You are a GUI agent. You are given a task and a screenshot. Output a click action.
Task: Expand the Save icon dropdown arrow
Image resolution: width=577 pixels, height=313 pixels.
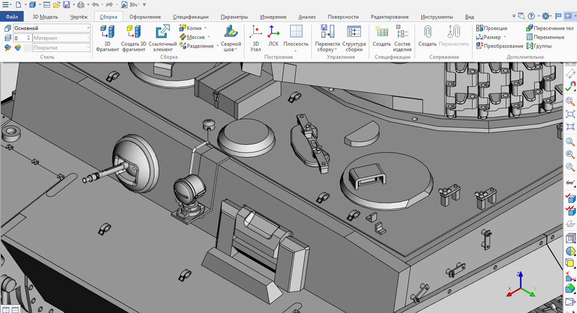[73, 5]
